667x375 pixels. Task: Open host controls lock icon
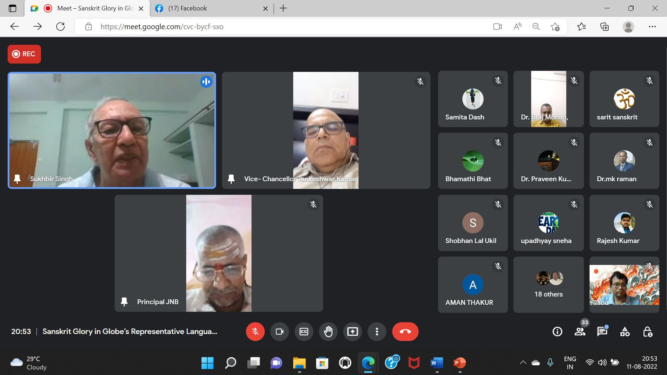[648, 332]
